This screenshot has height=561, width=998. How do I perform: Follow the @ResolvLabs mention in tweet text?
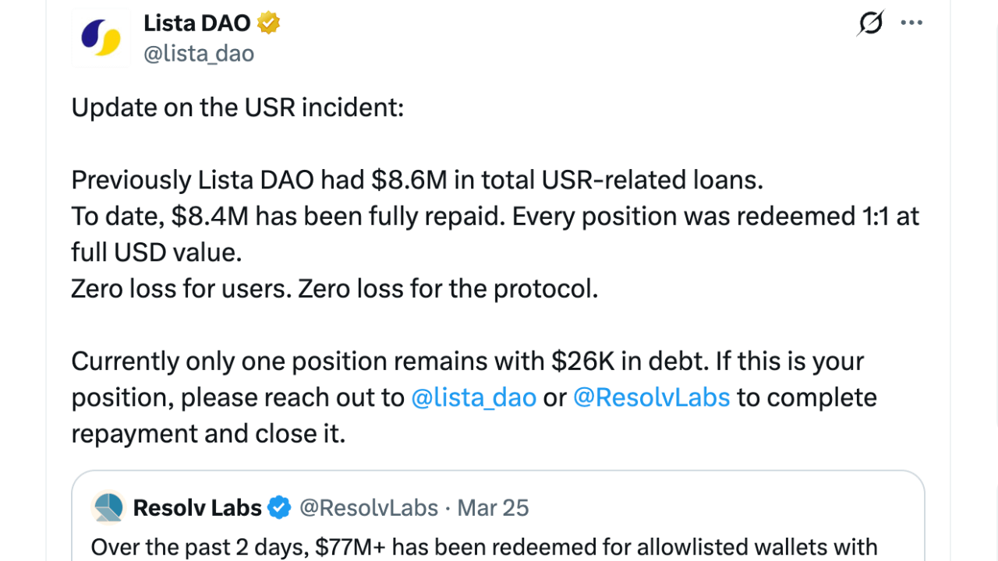pos(651,397)
